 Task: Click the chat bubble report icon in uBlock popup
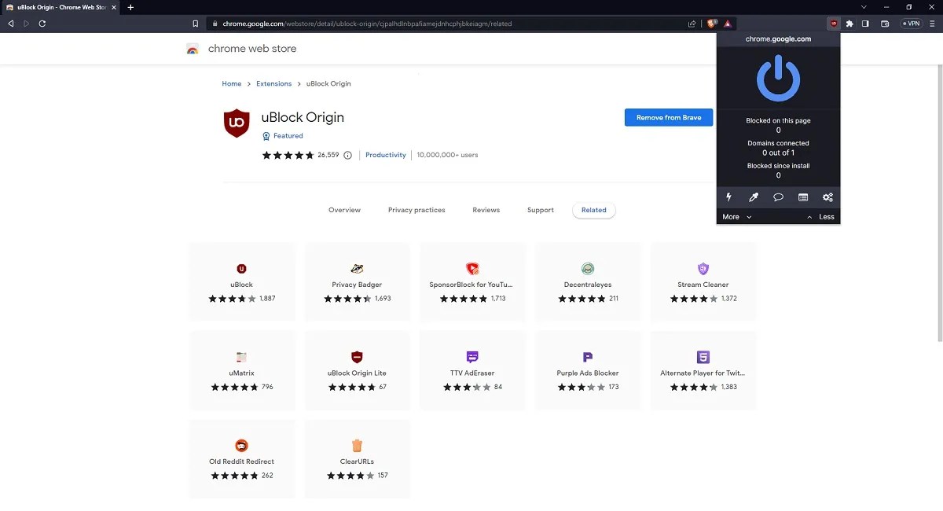tap(778, 197)
